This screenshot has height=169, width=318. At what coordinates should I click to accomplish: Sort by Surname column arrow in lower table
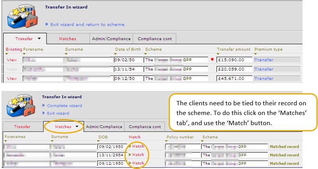pyautogui.click(x=52, y=141)
